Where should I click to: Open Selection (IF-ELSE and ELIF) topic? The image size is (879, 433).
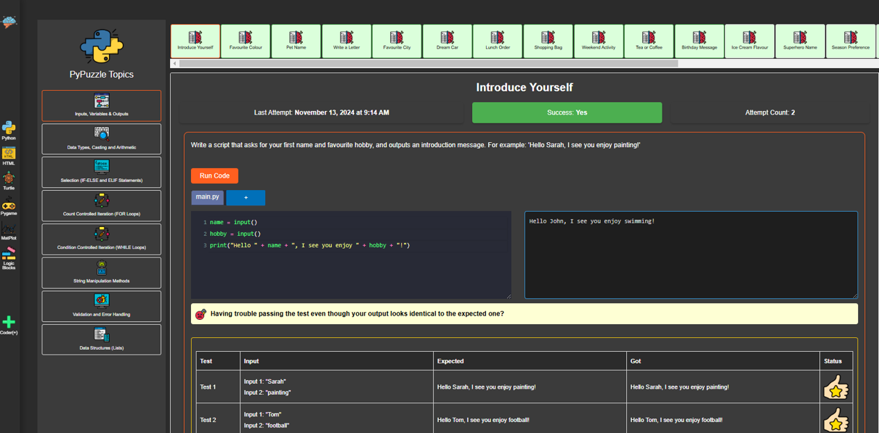pos(101,172)
